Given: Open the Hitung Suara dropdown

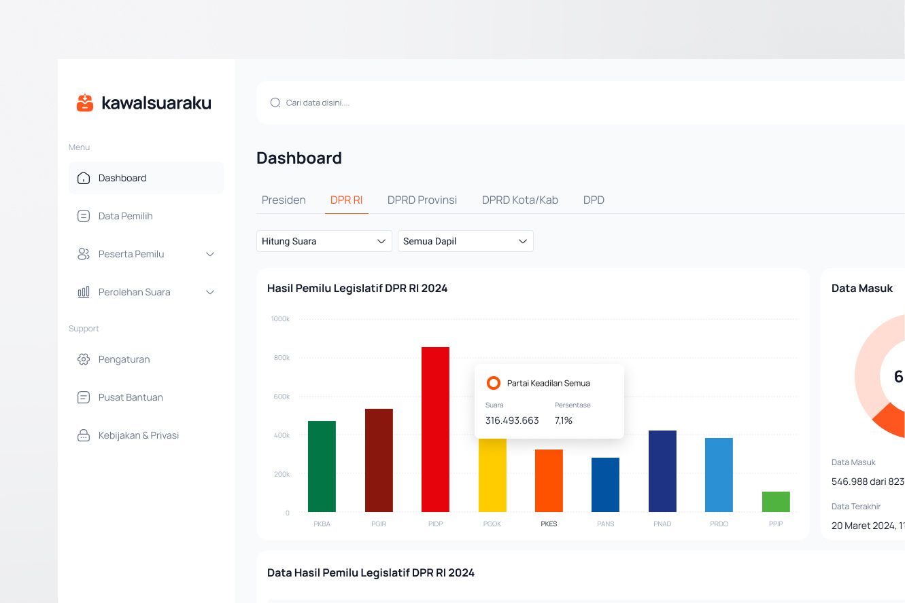Looking at the screenshot, I should pyautogui.click(x=324, y=240).
